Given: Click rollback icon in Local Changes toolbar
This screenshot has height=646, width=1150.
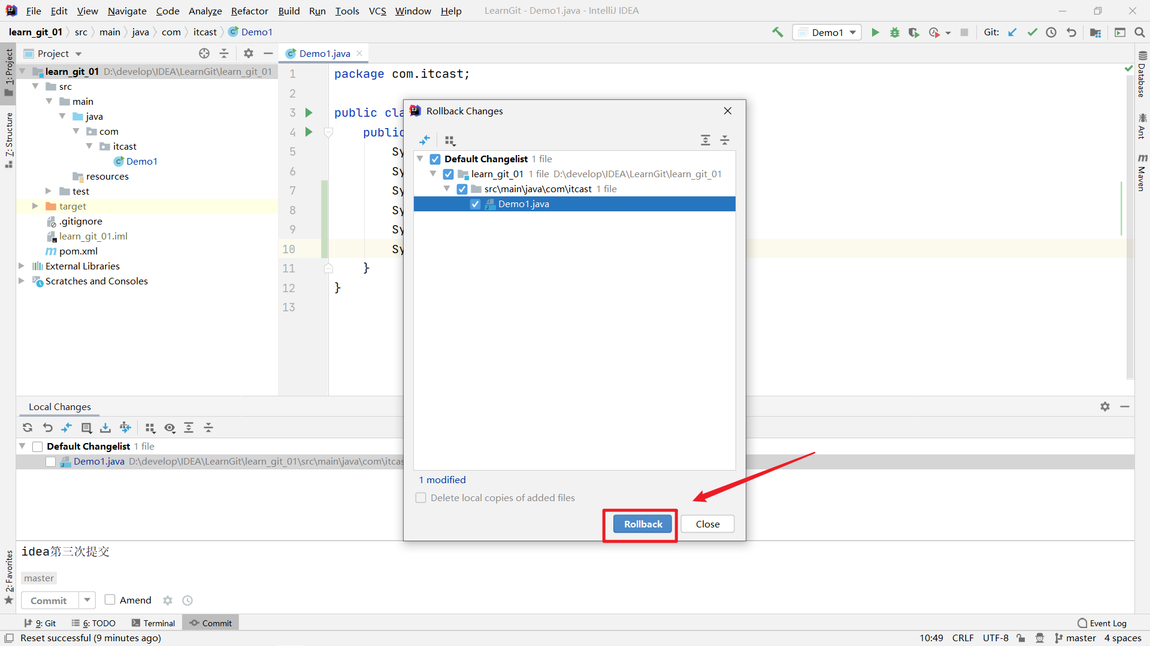Looking at the screenshot, I should tap(48, 427).
